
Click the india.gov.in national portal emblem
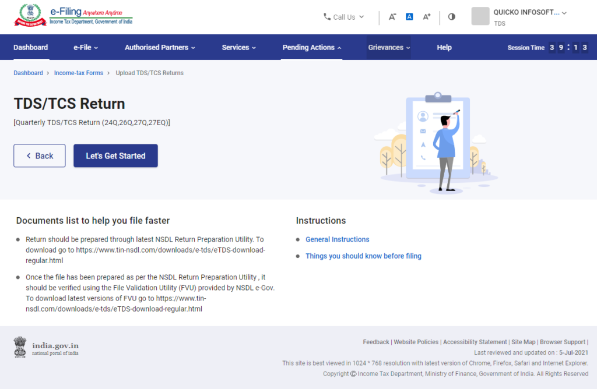coord(19,346)
